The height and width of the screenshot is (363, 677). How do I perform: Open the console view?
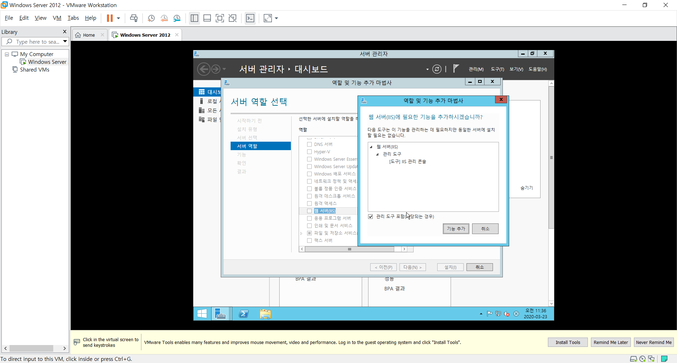pos(250,18)
